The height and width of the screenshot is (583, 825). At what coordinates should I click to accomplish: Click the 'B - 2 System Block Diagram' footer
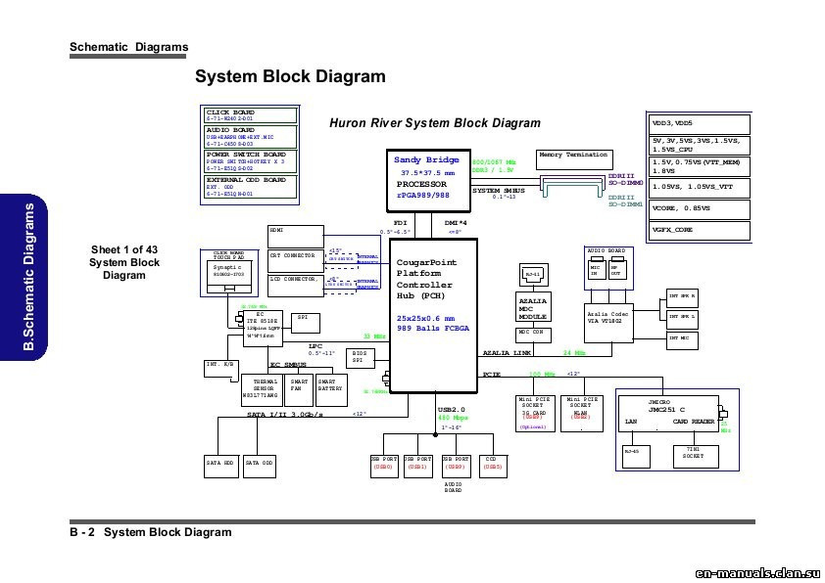(151, 532)
